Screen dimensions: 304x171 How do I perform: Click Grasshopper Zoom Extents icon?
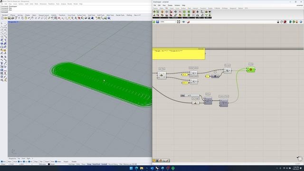(x=179, y=22)
